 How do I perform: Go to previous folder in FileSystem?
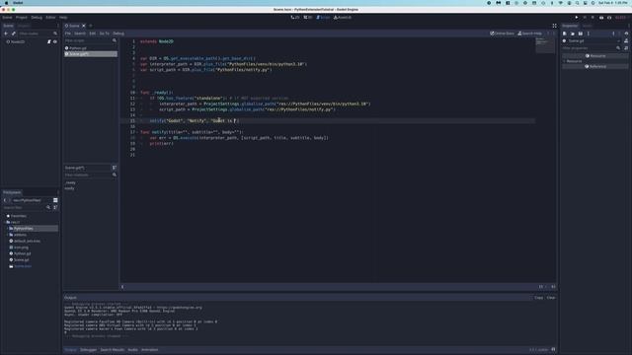coord(5,200)
